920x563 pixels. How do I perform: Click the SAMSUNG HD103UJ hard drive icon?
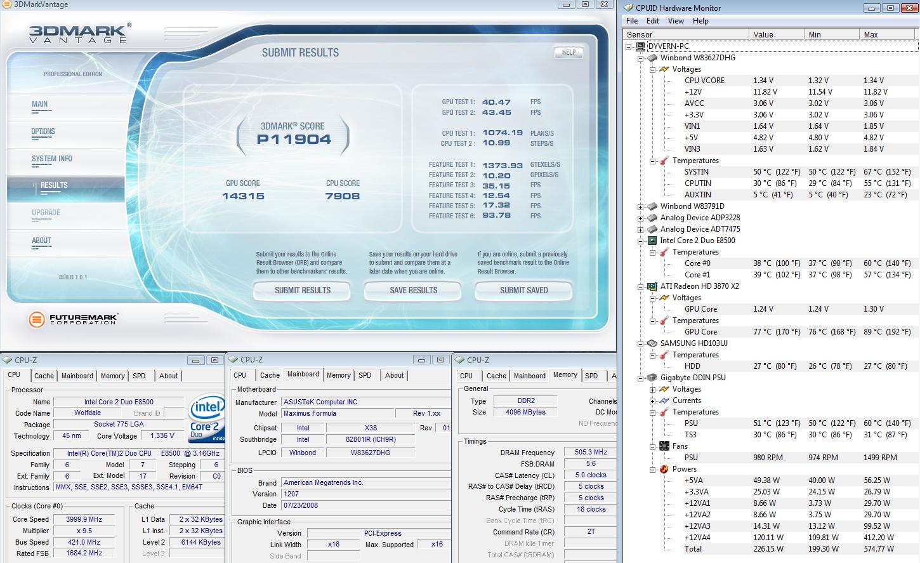pos(652,343)
